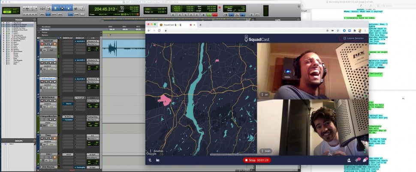This screenshot has height=172, width=416.
Task: Open a new browser tab
Action: 201,24
